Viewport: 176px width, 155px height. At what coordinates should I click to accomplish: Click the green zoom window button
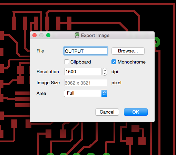tap(48, 35)
